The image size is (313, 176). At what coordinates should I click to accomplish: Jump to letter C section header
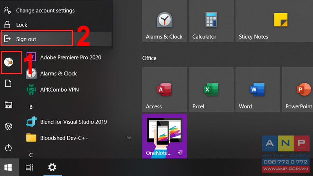[x=31, y=155]
